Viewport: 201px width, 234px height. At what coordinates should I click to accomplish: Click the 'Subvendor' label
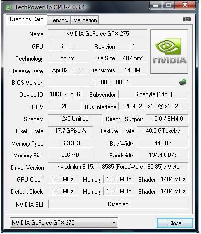coord(102,95)
